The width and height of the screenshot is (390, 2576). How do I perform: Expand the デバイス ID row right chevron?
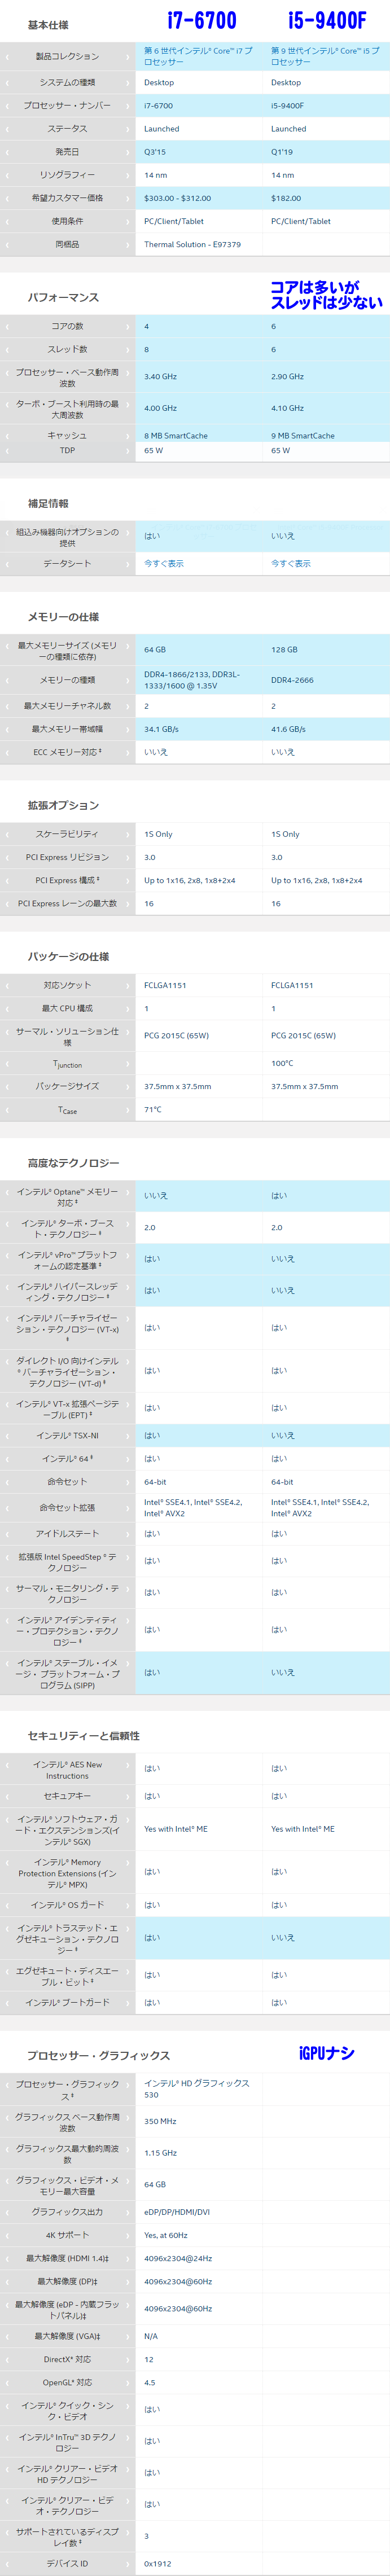[x=127, y=2563]
